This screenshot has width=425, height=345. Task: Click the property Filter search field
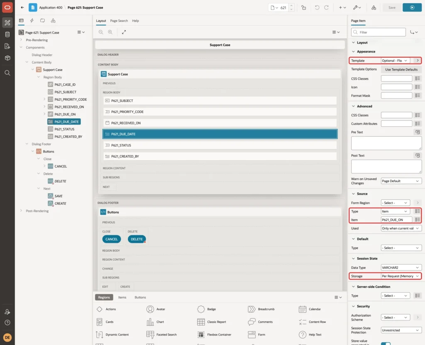pyautogui.click(x=379, y=32)
